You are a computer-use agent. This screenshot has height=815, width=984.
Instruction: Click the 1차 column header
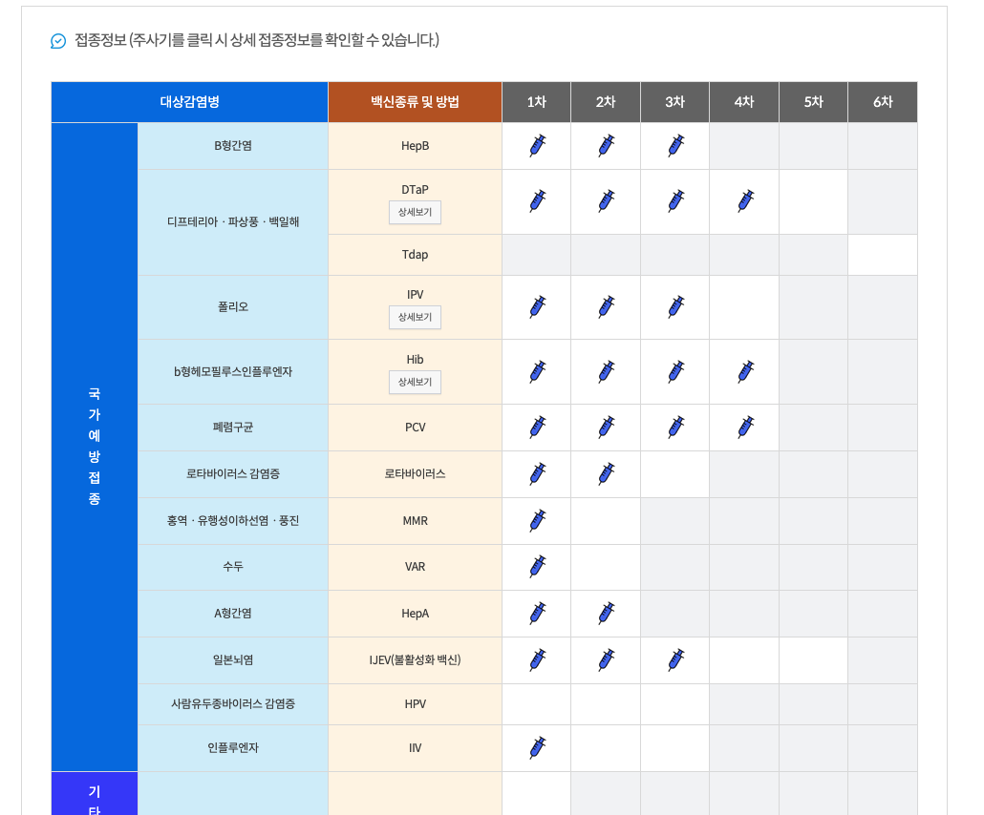[x=537, y=102]
